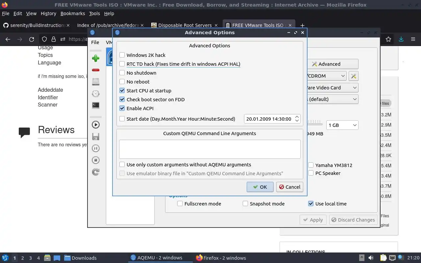The height and width of the screenshot is (263, 421).
Task: Switch to Index of /pub/archive/fedora tab
Action: click(110, 25)
